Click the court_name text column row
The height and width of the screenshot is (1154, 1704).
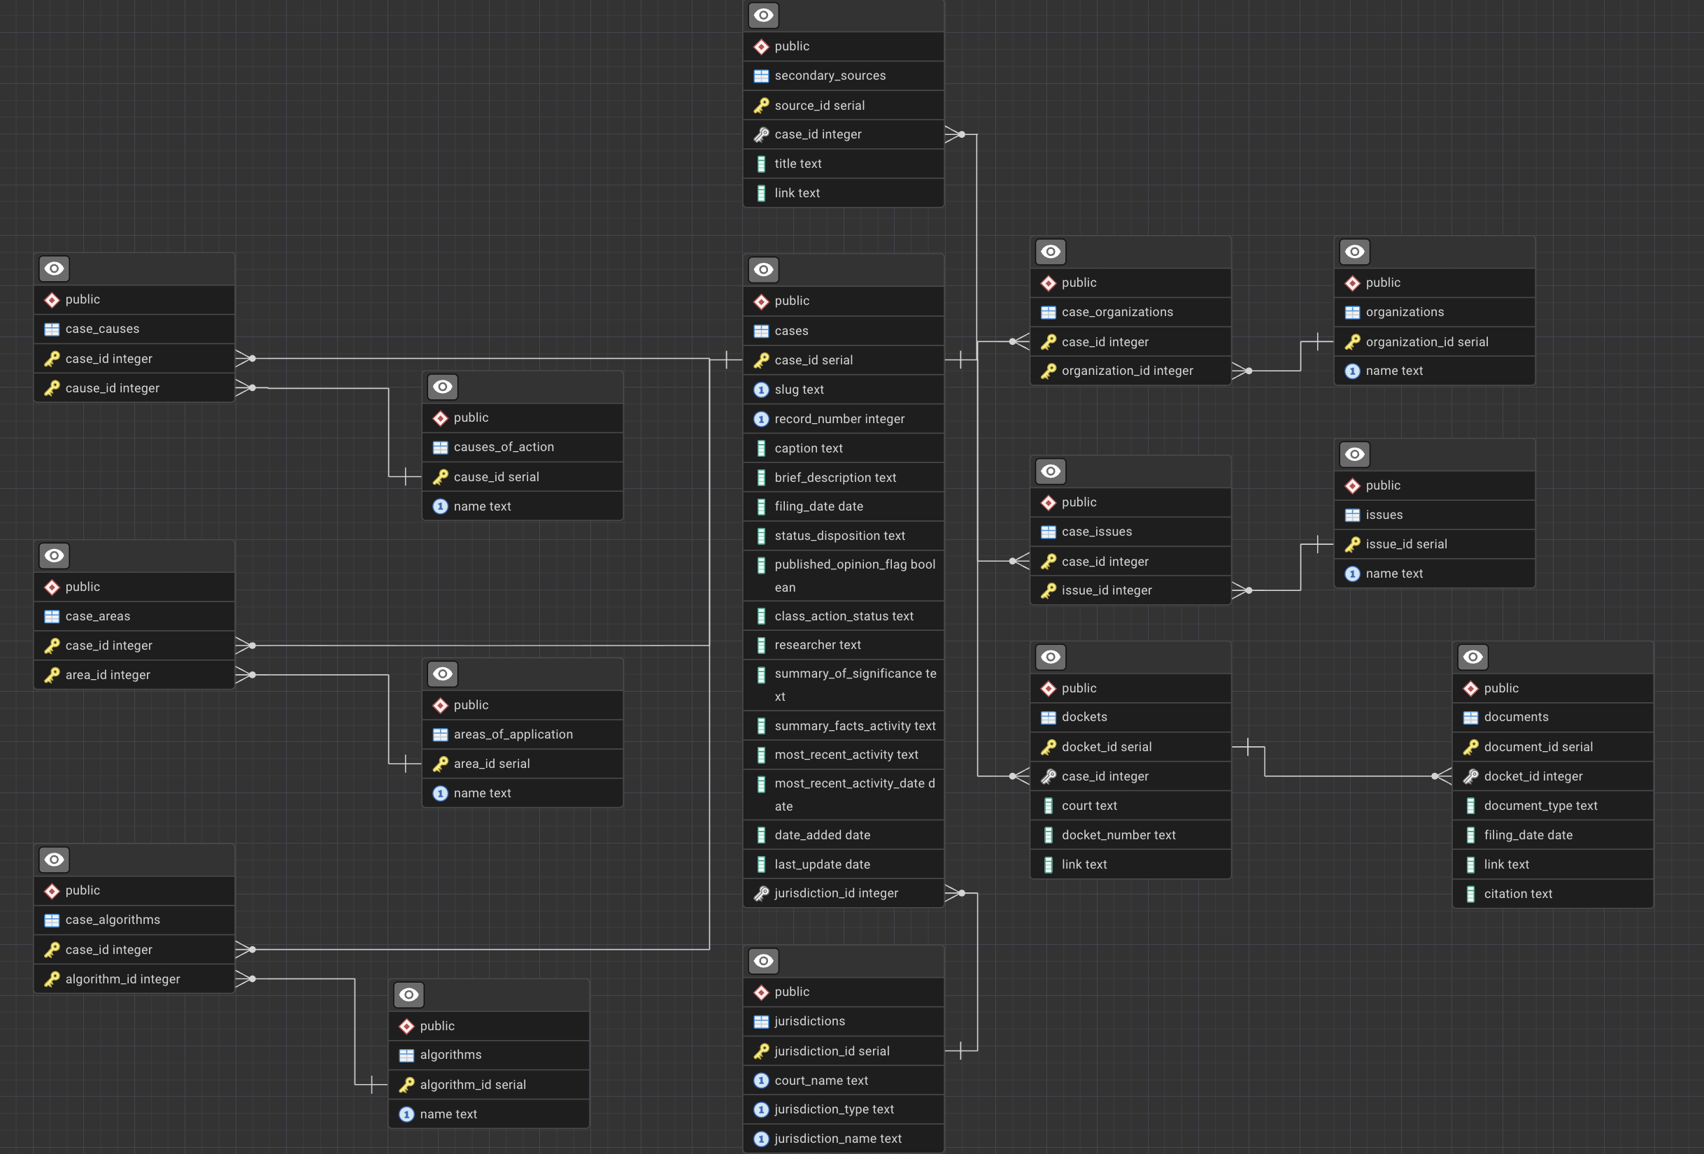(x=821, y=1080)
